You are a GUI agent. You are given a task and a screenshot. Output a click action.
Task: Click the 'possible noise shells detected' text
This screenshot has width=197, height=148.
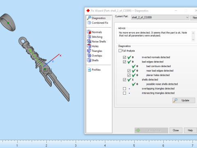click(x=162, y=84)
